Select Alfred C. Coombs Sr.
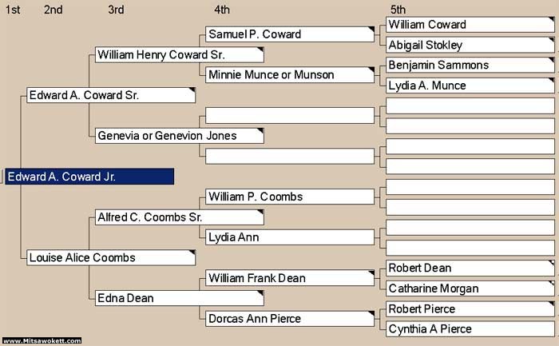This screenshot has width=559, height=346. (x=180, y=217)
